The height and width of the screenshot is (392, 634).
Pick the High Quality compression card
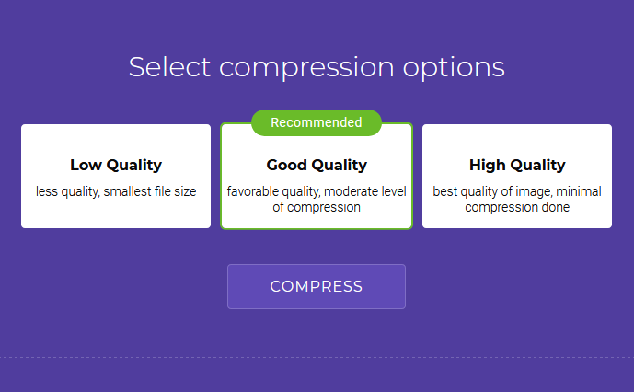[517, 176]
